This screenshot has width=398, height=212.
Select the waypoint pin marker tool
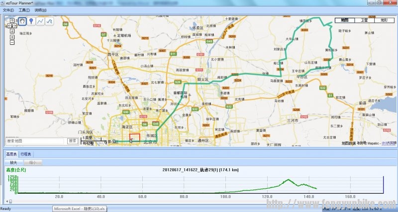[x=31, y=21]
